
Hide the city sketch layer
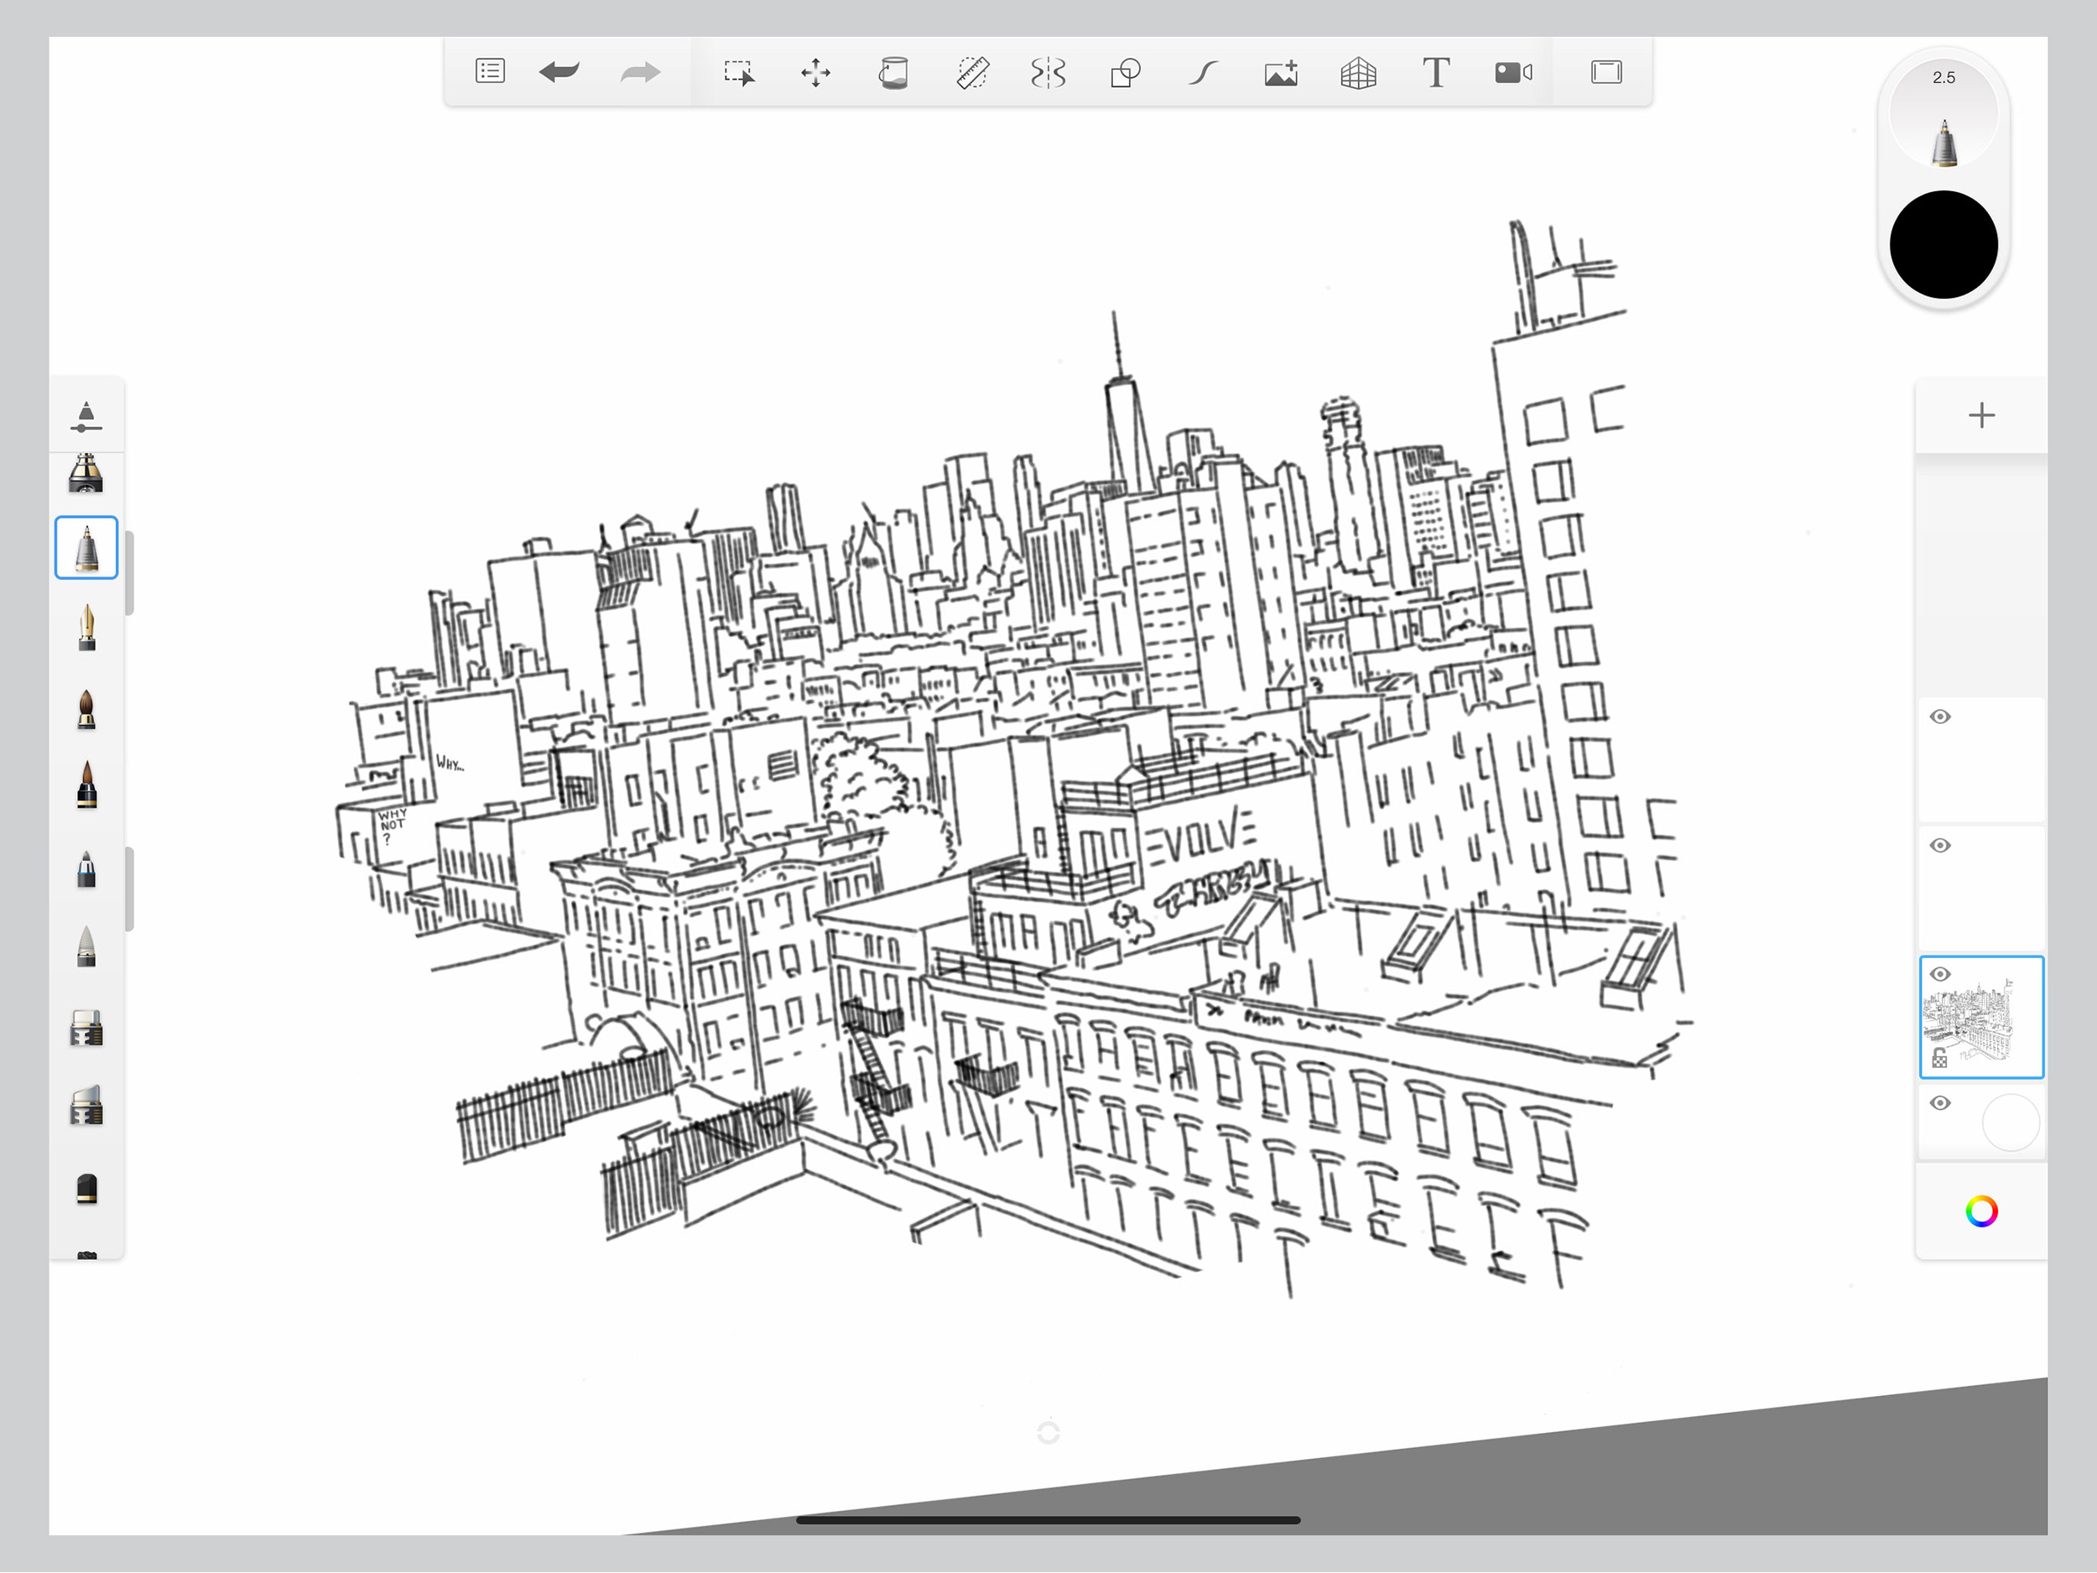[1939, 975]
